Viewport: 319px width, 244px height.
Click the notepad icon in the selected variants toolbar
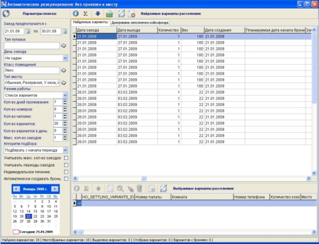(x=164, y=188)
